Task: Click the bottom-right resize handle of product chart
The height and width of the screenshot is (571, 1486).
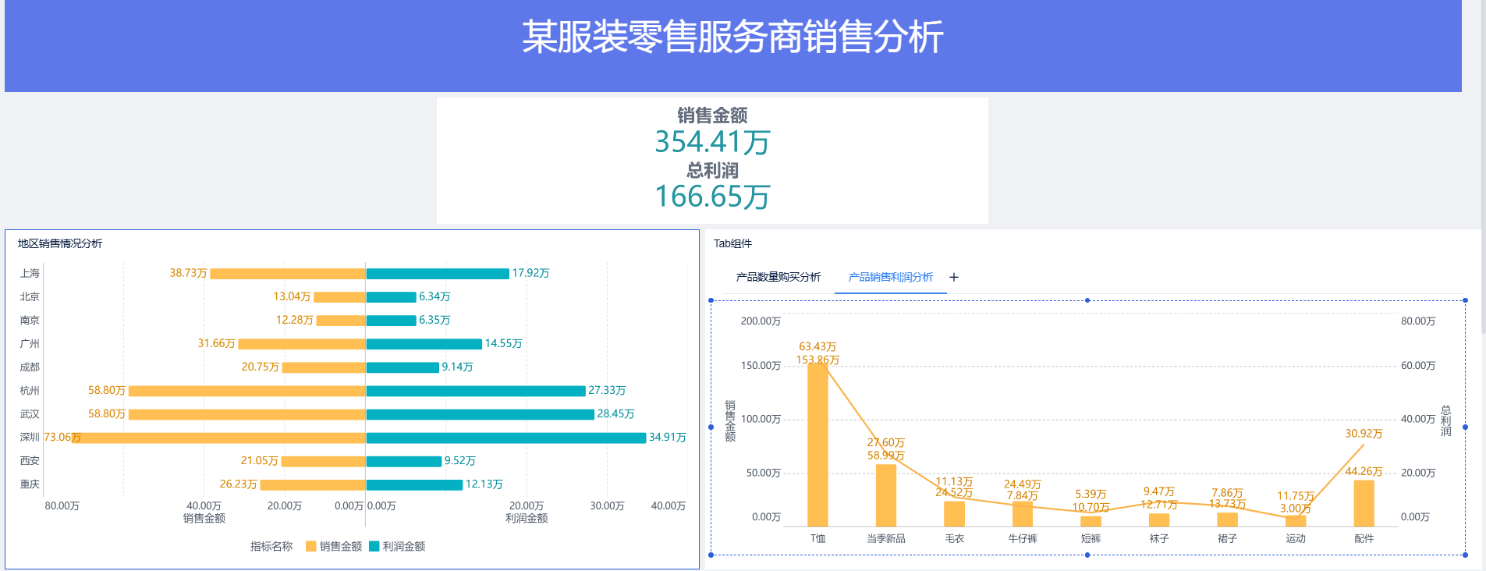Action: (x=1465, y=555)
